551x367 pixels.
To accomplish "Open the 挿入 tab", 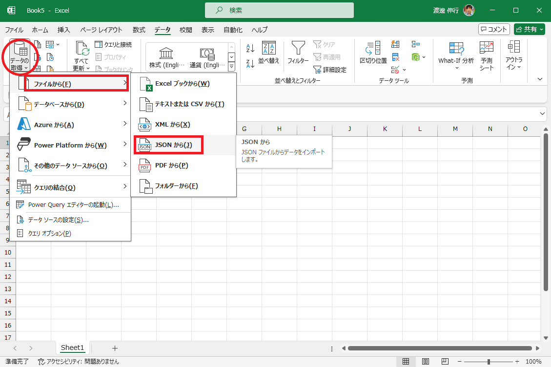I will [63, 30].
